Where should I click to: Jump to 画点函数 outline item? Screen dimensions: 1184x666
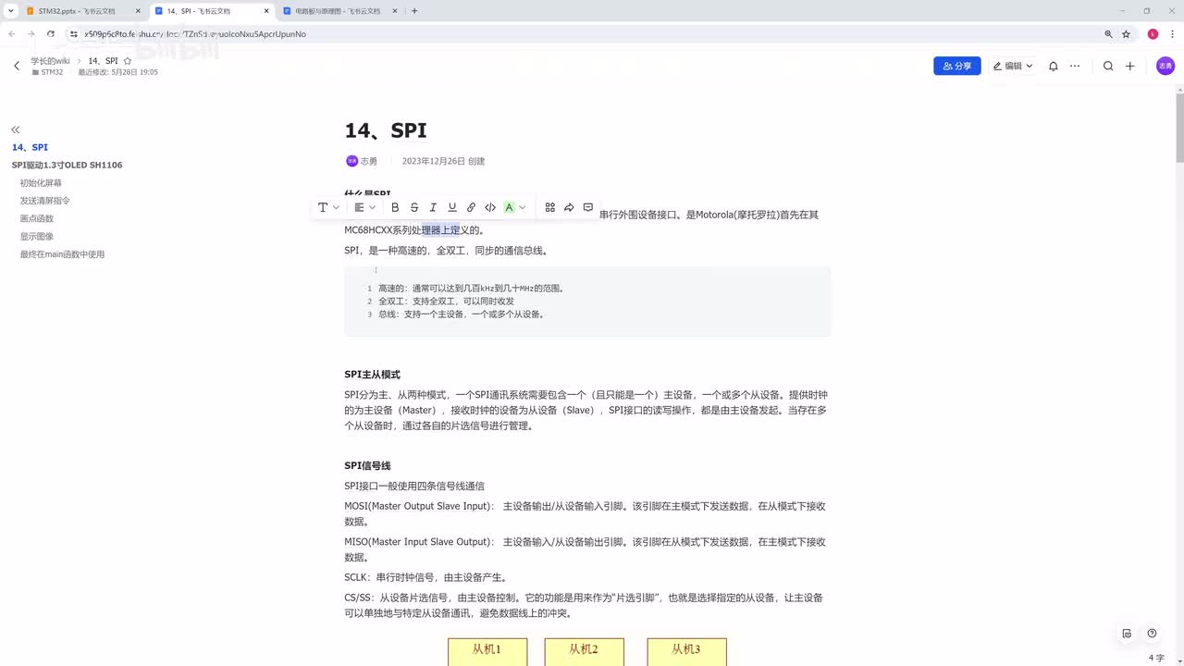coord(37,218)
